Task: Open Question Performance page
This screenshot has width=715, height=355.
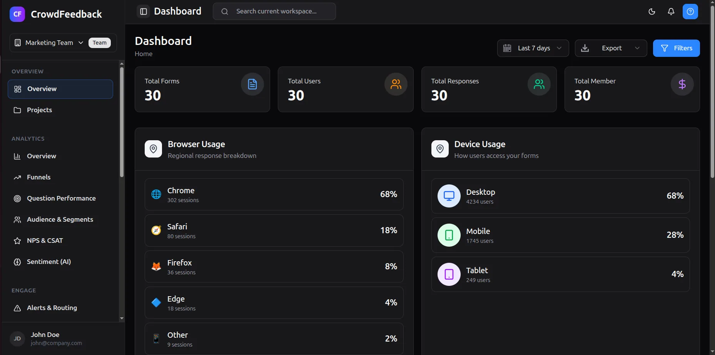Action: pos(60,199)
